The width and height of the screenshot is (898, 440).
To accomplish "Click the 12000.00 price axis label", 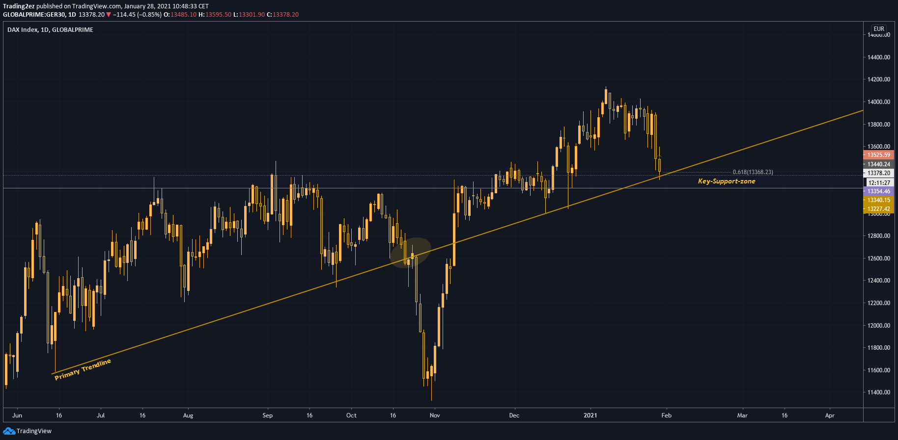I will (879, 326).
